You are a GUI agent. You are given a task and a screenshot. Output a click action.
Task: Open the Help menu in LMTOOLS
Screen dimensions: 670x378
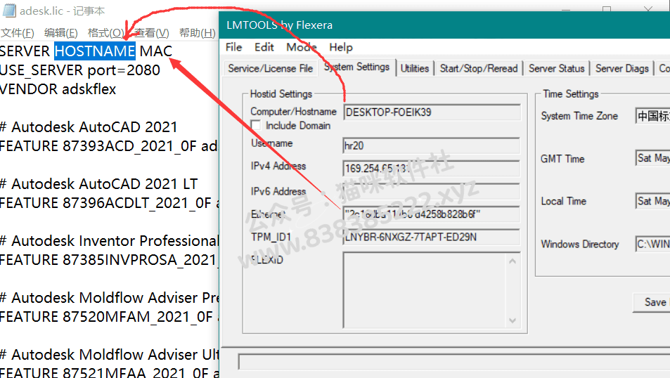pos(340,47)
